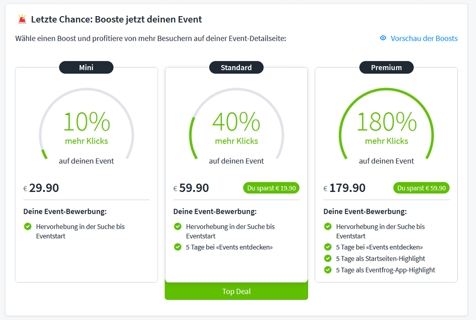The width and height of the screenshot is (476, 320).
Task: Click Mini's Hervorhebung in der Suche checkmark
Action: [x=28, y=227]
